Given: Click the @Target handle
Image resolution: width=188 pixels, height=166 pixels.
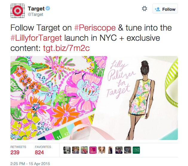Looking at the screenshot, I should pyautogui.click(x=35, y=14).
